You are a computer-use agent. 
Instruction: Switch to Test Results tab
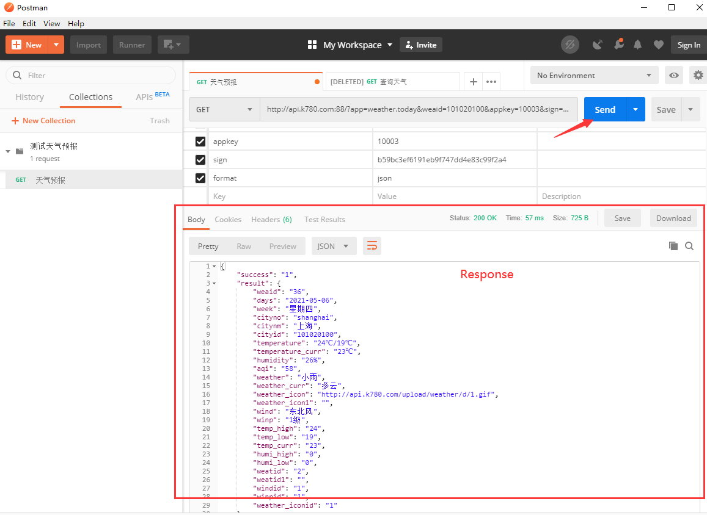324,219
